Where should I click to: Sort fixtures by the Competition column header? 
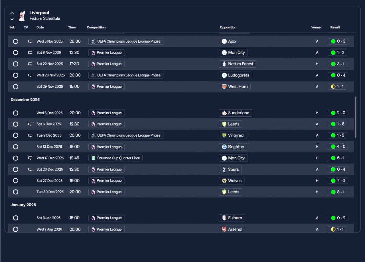pos(96,27)
